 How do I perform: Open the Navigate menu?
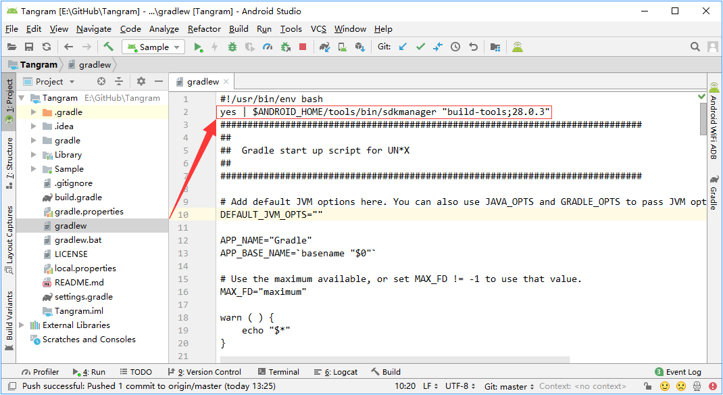94,29
